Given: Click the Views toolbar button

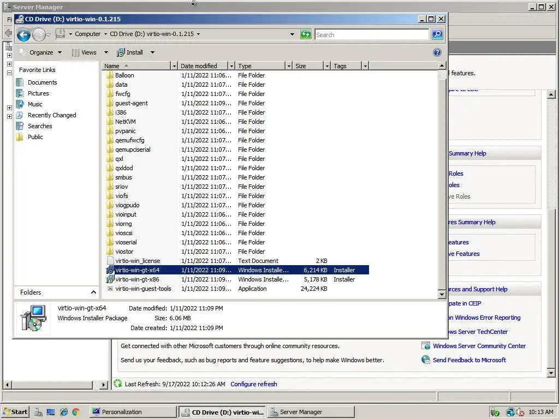Looking at the screenshot, I should pos(85,52).
